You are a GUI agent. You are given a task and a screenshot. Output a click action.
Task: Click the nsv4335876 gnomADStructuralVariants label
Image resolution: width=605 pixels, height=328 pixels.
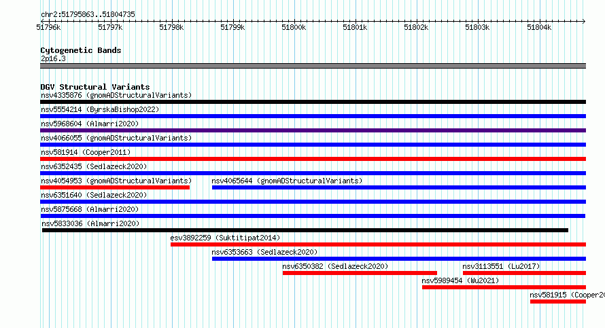116,95
